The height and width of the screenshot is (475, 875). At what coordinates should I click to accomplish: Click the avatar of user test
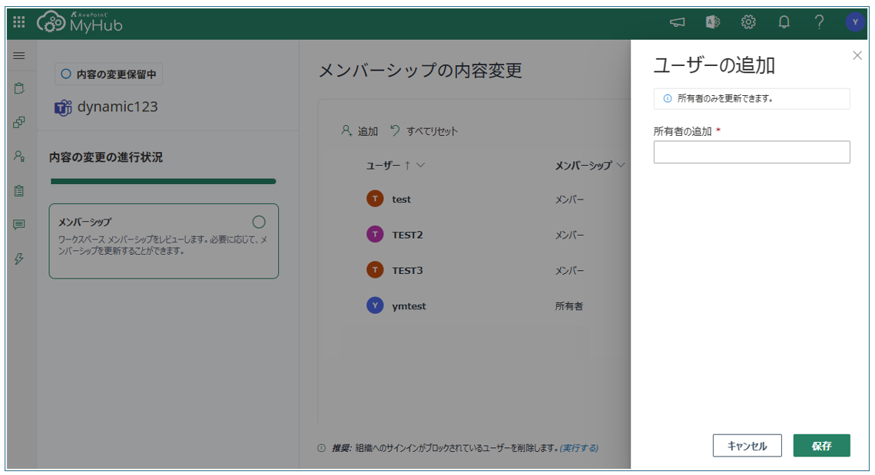coord(375,199)
